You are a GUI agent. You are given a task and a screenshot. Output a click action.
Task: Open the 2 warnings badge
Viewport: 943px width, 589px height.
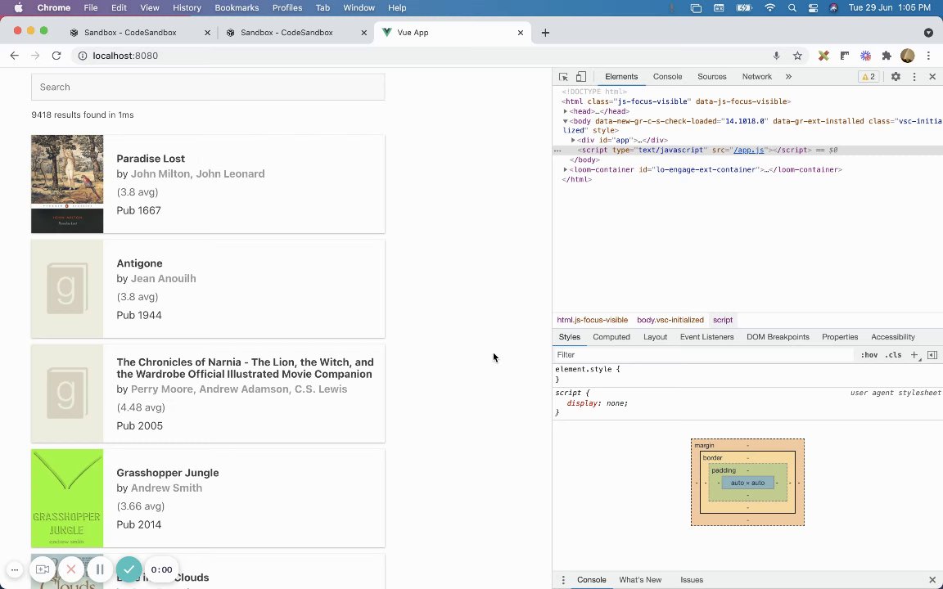coord(869,77)
